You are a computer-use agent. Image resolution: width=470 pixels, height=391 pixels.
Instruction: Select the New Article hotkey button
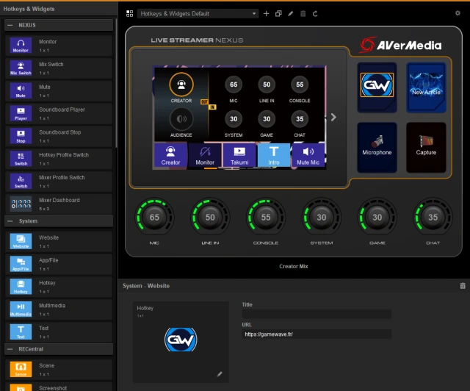426,87
